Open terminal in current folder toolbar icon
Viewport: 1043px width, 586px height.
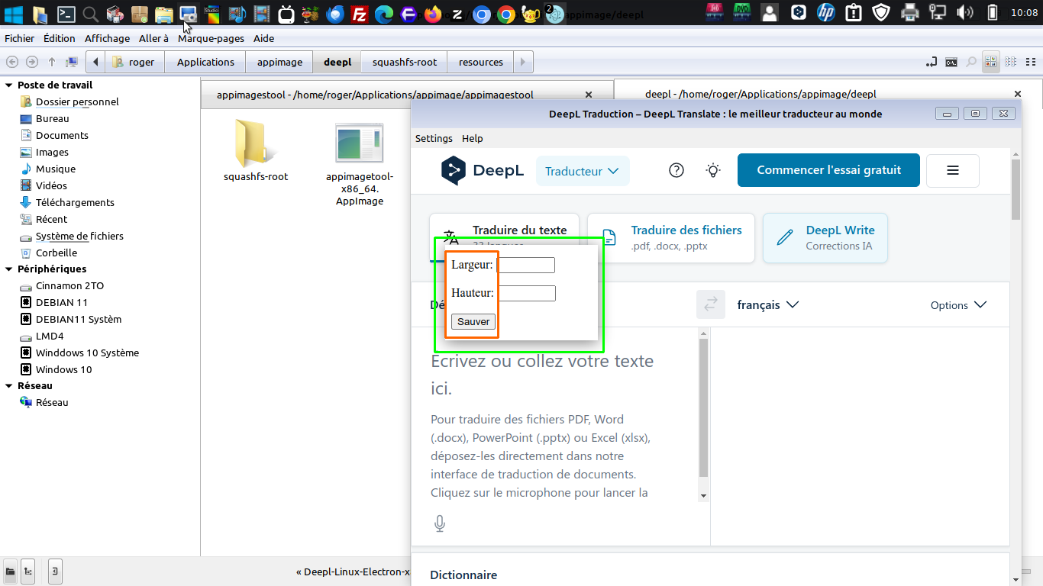click(951, 63)
